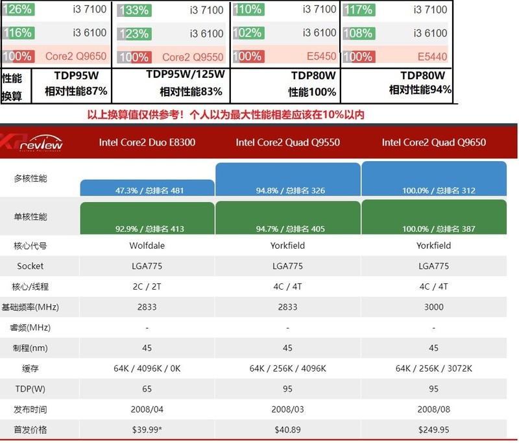Click the '性能换算' row header cell
This screenshot has height=443, width=519.
coord(16,86)
